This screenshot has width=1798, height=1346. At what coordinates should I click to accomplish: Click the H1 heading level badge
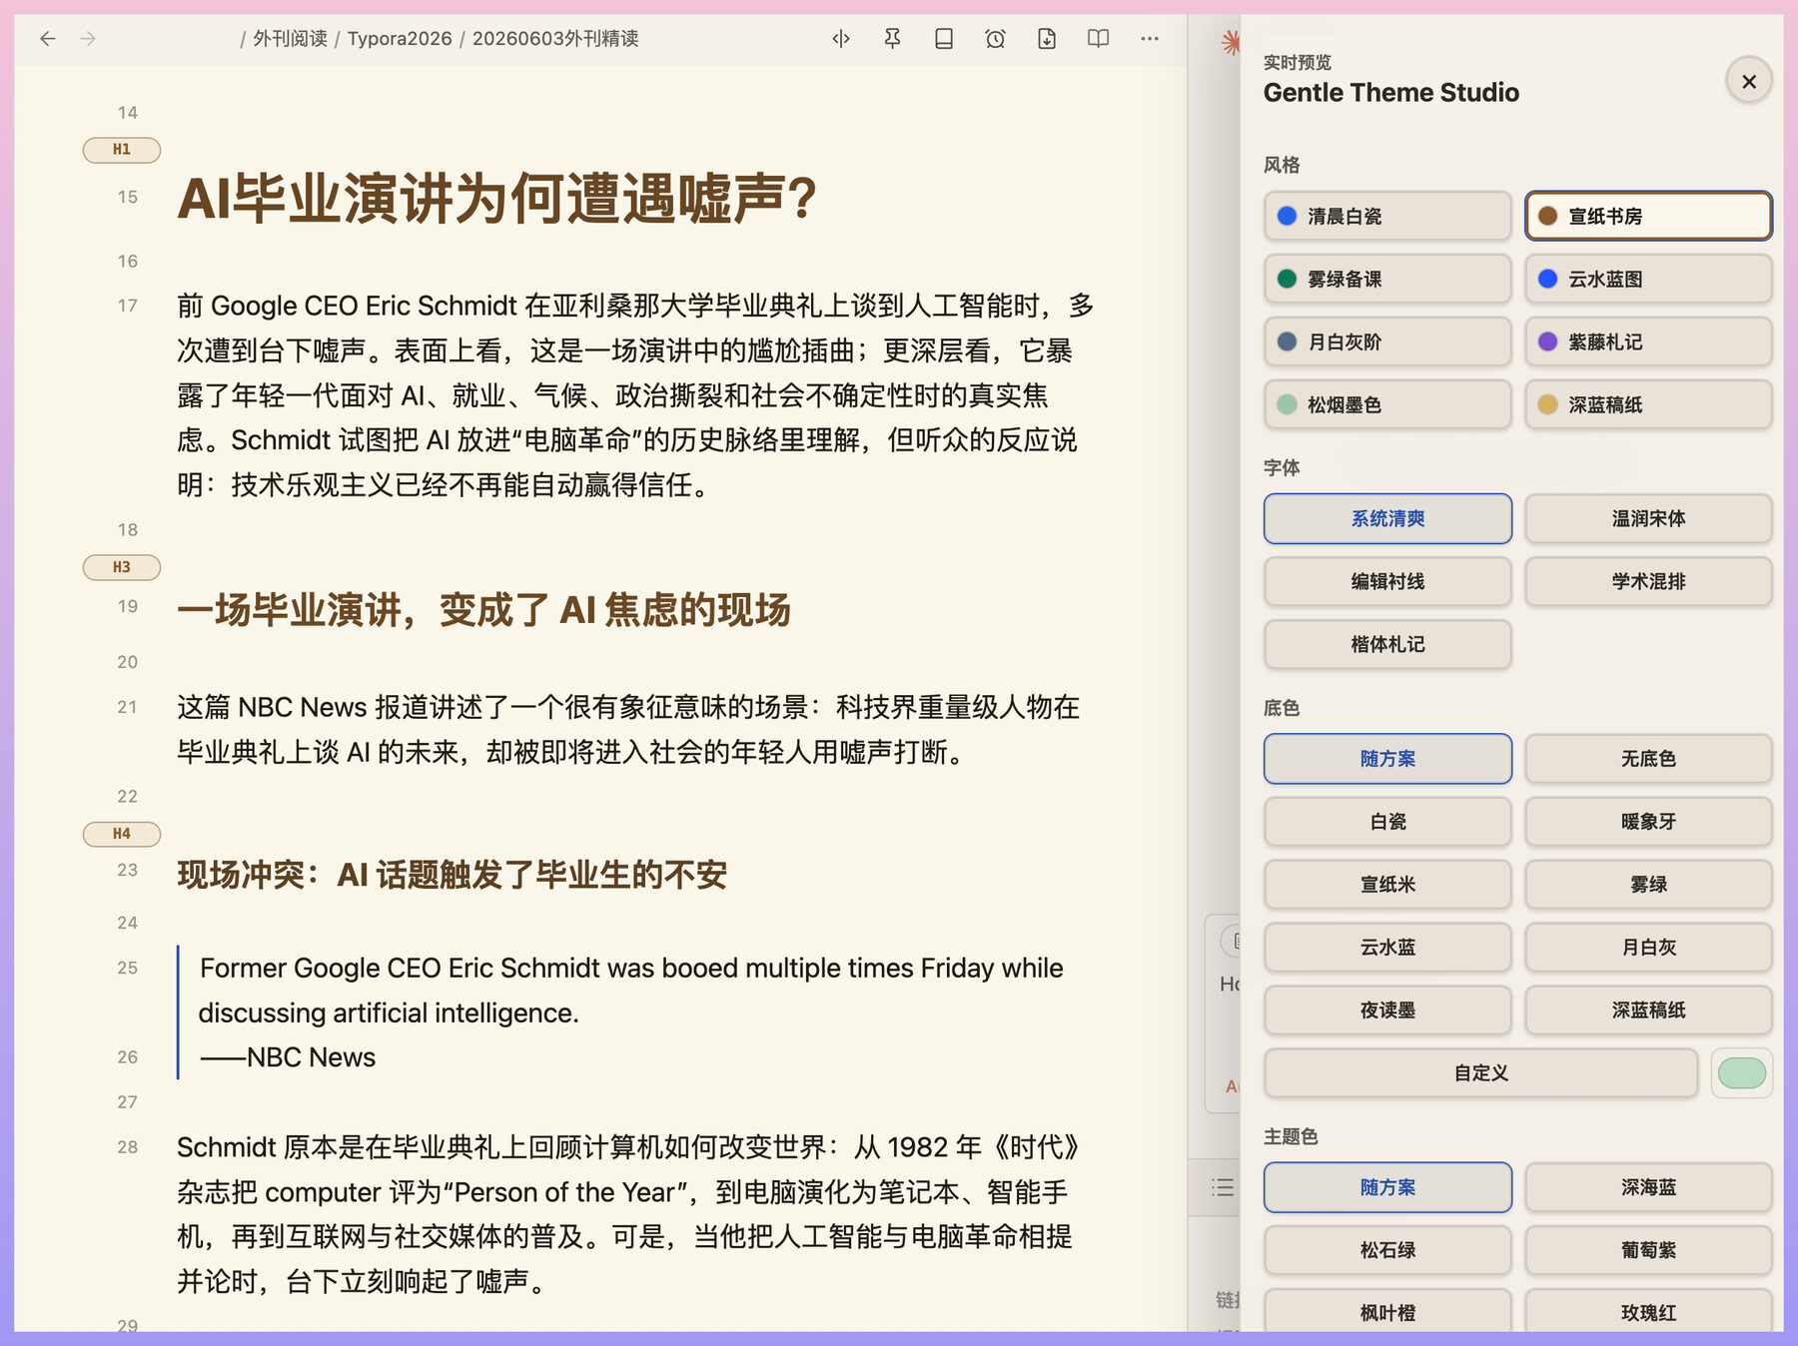pos(122,150)
